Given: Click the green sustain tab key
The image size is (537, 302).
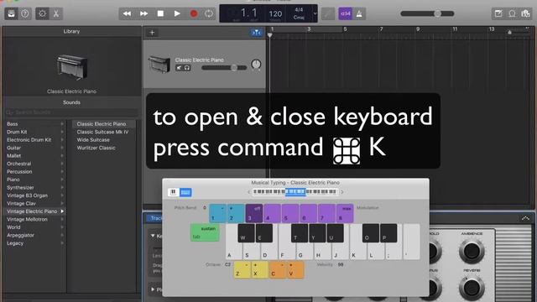Looking at the screenshot, I should pyautogui.click(x=205, y=233).
